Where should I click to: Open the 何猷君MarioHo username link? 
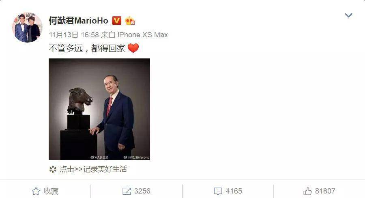(x=78, y=21)
